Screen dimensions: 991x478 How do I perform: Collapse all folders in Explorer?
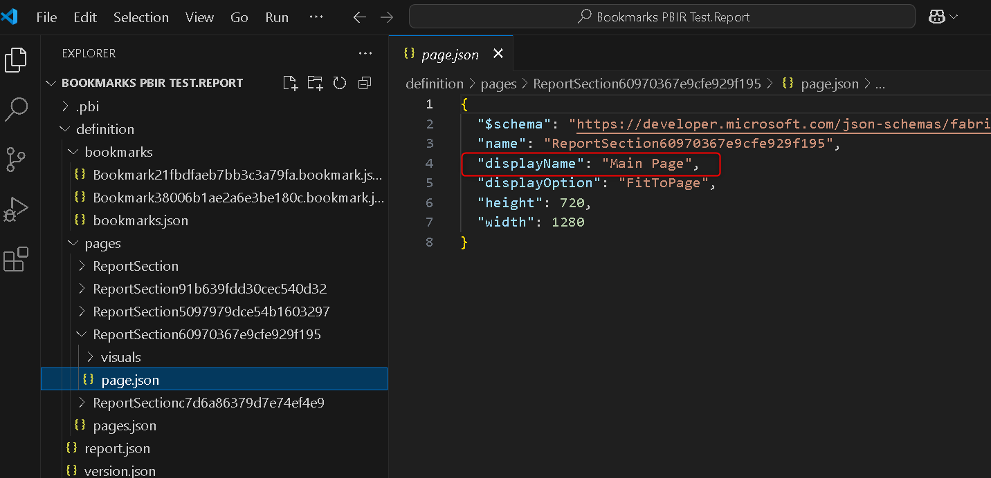tap(364, 84)
